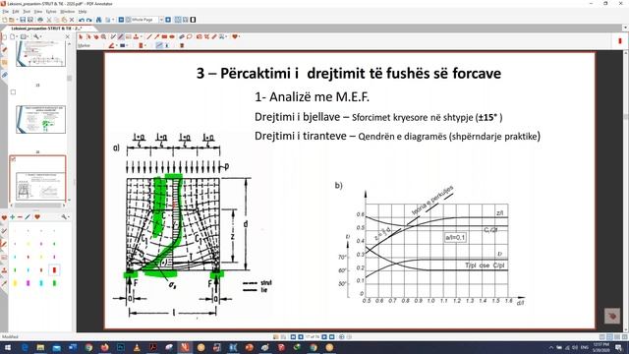Open VLC from the taskbar
629x354 pixels.
tap(137, 347)
